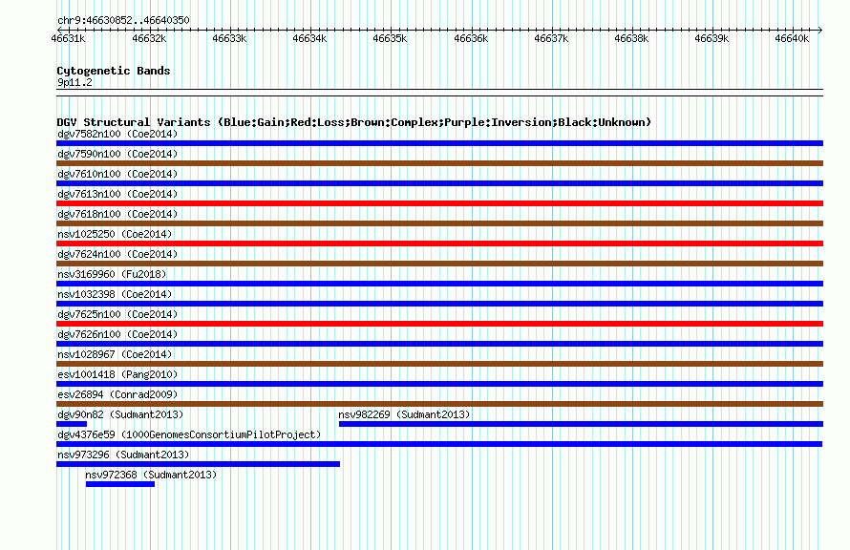Open dgv4376e59 (1000GenomesConsortiumPilotProject) label
Viewport: 850px width, 550px height.
coord(189,434)
